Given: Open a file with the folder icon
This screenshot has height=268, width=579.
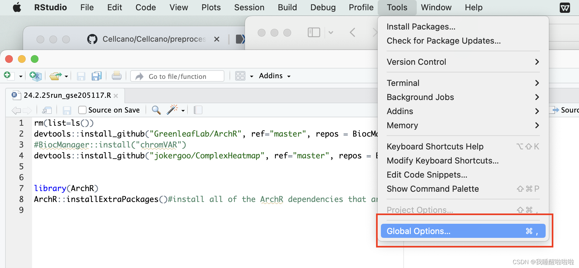Looking at the screenshot, I should 55,76.
